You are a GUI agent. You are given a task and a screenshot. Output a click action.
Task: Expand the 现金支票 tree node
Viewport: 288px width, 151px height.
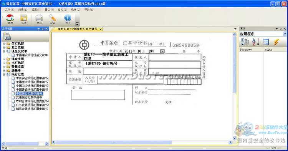(x=4, y=59)
